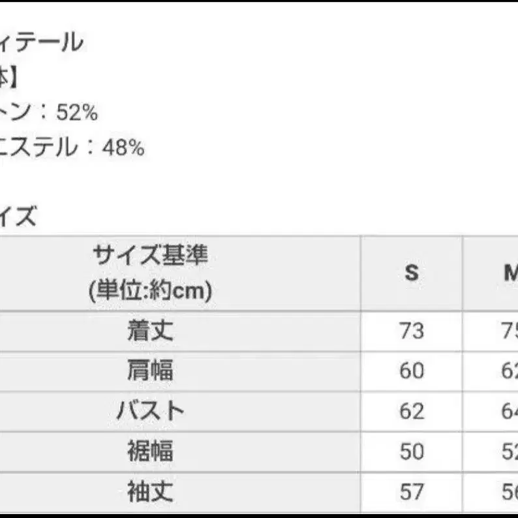Click the イズ heading above the table

pyautogui.click(x=18, y=216)
